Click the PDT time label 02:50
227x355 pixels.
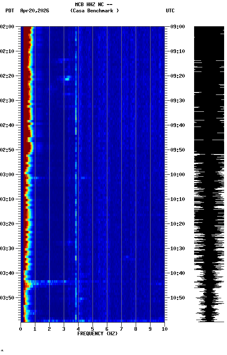click(7, 150)
